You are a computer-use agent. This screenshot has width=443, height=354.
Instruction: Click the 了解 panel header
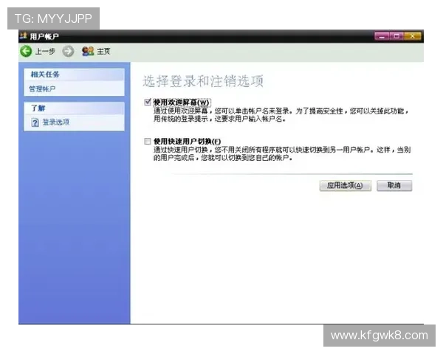(75, 108)
